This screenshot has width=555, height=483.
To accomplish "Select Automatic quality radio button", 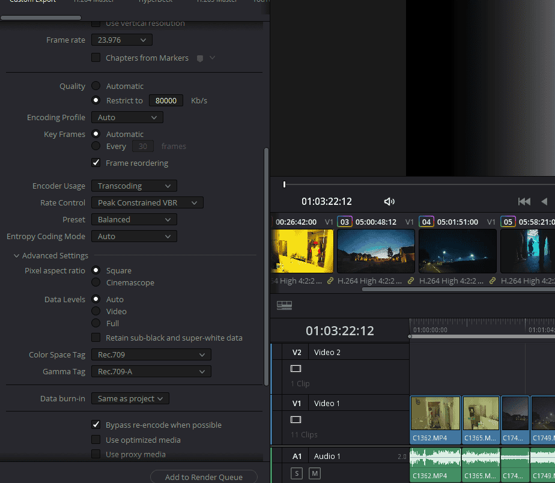I will 96,86.
